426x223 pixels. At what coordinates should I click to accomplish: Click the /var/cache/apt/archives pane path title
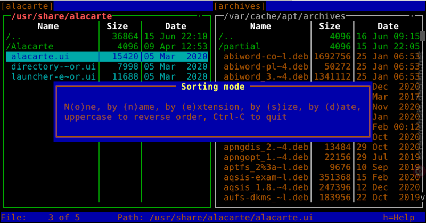coord(284,16)
